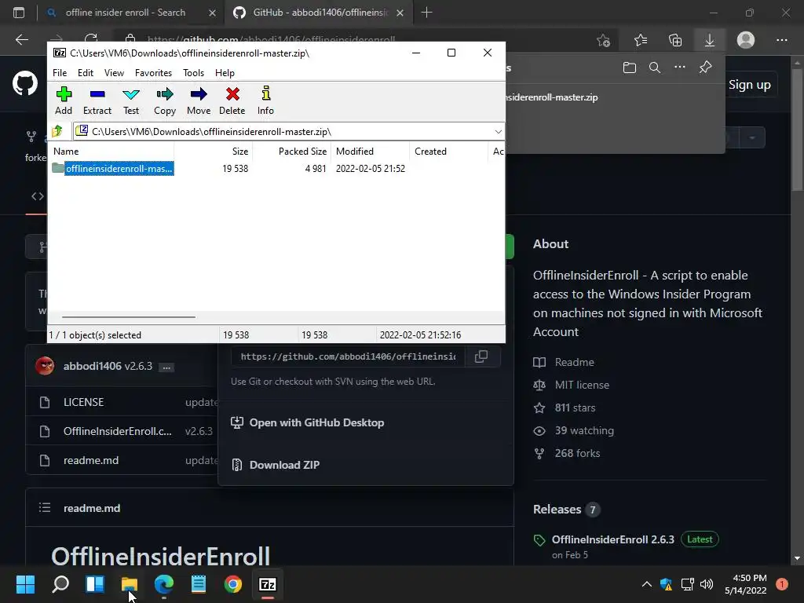Open the Edit menu in 7-Zip
Screen dimensions: 804x603
(85, 73)
